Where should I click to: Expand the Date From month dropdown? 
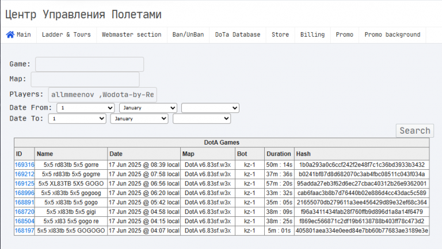click(x=148, y=108)
